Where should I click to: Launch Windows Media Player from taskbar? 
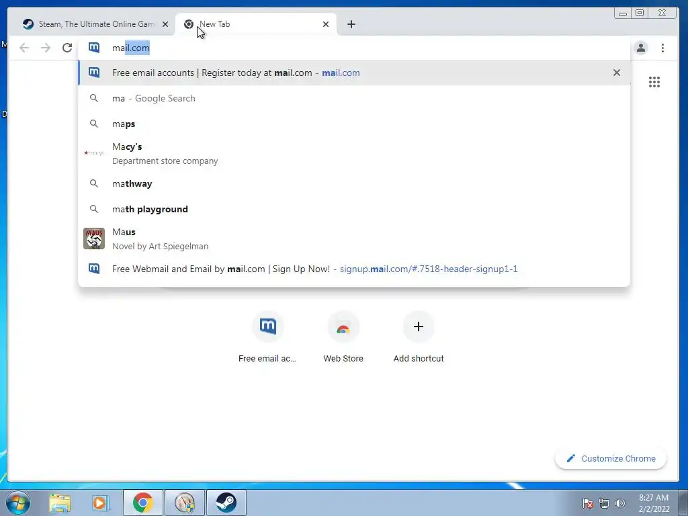pos(99,503)
